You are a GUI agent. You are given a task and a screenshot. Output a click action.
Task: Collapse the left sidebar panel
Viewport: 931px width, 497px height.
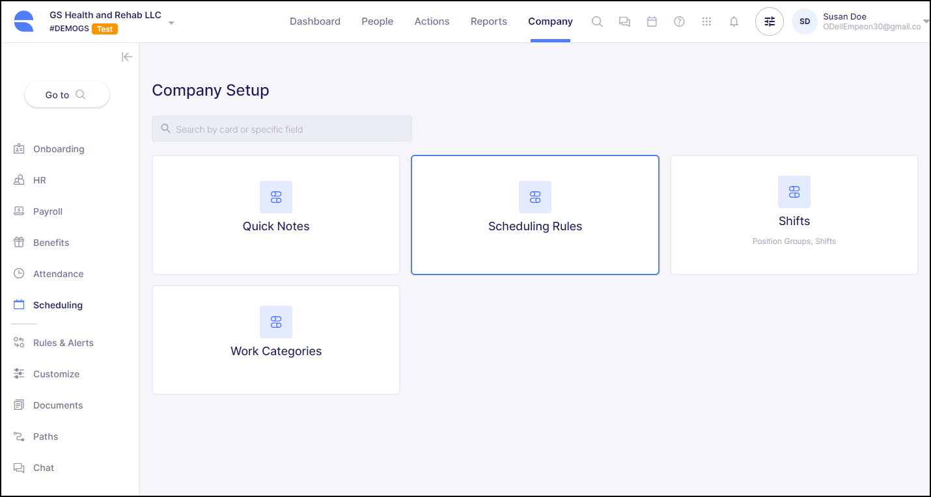(x=127, y=57)
